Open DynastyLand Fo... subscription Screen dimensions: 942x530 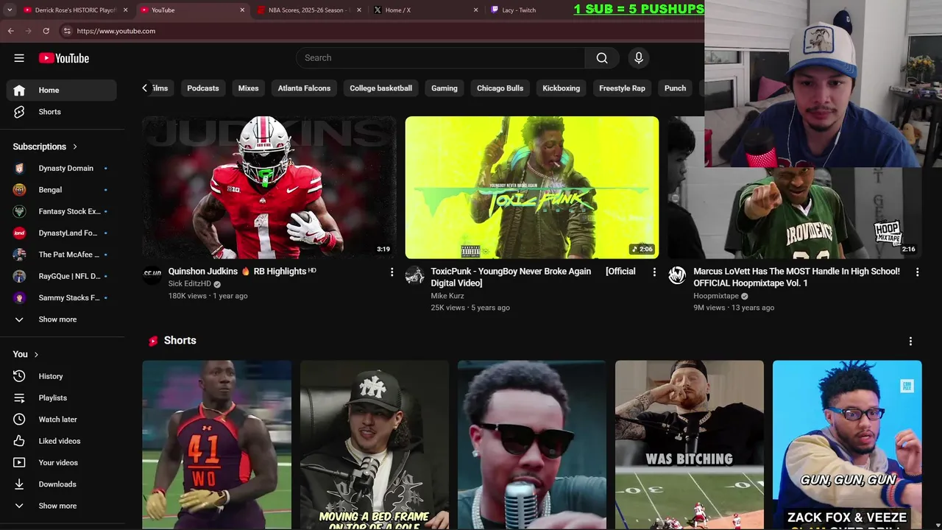(61, 233)
